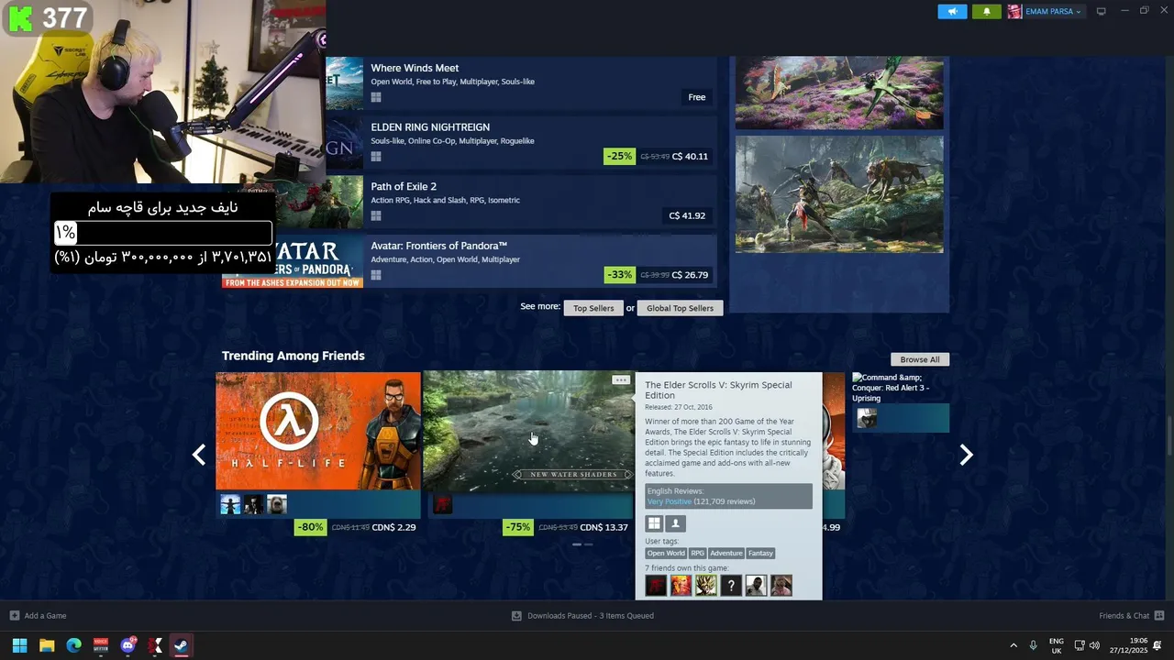Open the Windows Start menu
The height and width of the screenshot is (660, 1174).
coord(19,645)
